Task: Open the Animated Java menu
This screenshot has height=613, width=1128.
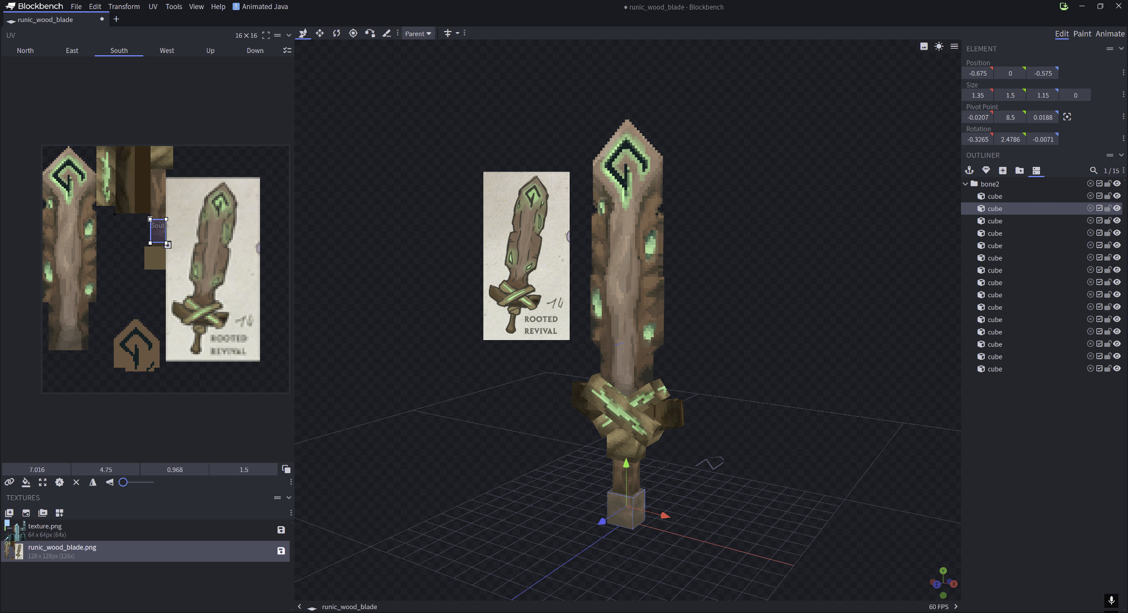Action: click(261, 7)
